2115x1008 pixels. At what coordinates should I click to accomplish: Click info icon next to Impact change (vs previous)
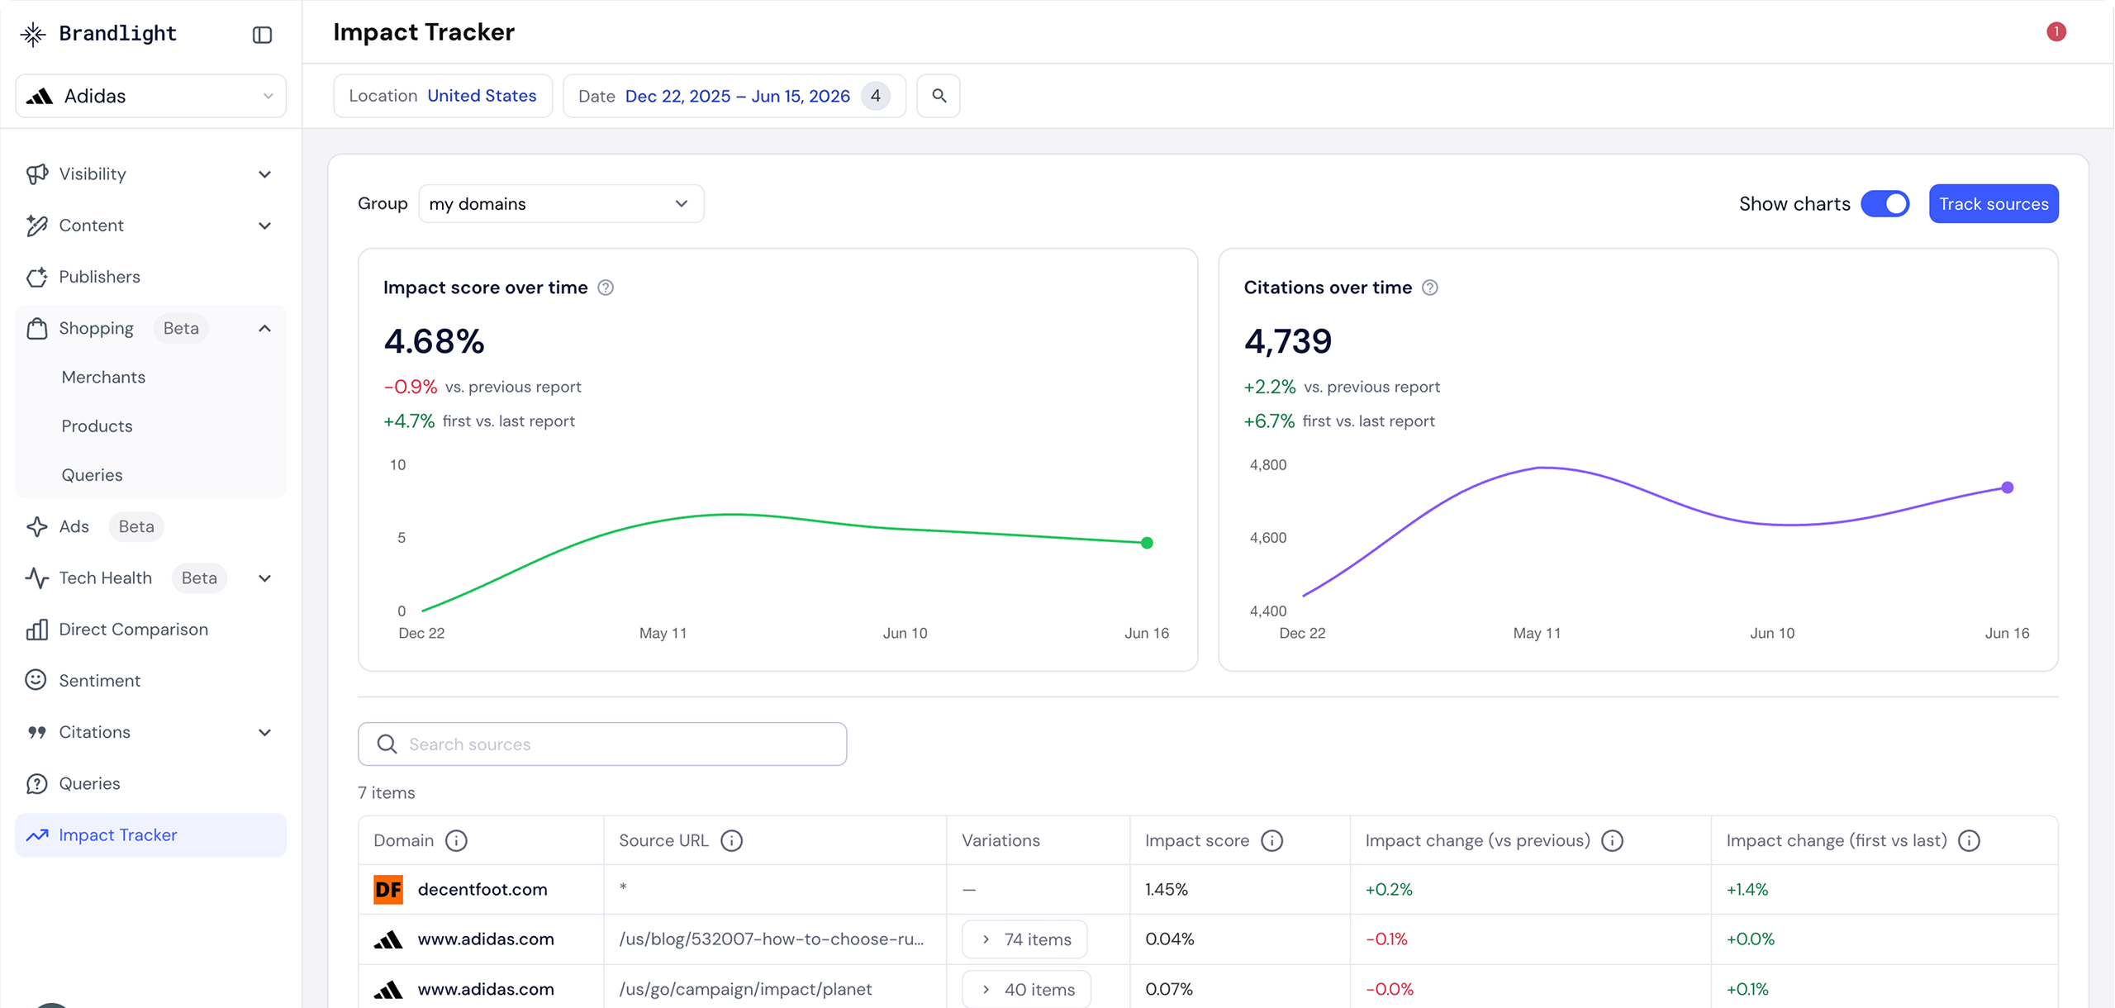pyautogui.click(x=1612, y=840)
